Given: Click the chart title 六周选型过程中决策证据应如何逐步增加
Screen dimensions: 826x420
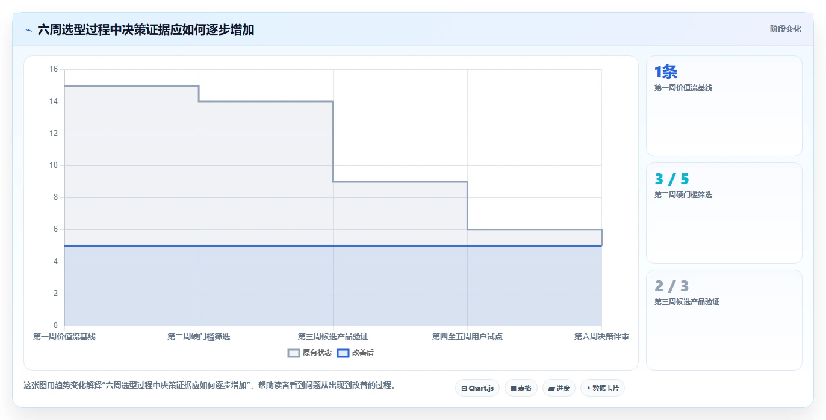Looking at the screenshot, I should tap(146, 29).
